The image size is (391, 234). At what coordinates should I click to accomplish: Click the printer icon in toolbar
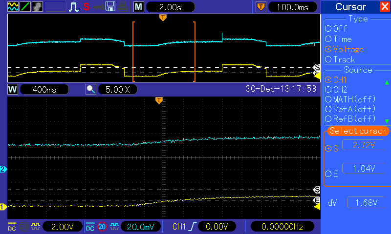[123, 7]
